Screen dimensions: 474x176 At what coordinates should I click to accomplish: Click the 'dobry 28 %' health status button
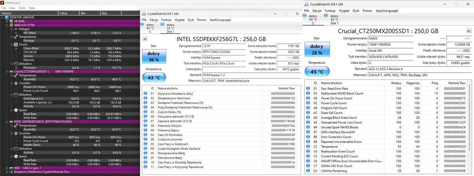(x=317, y=50)
